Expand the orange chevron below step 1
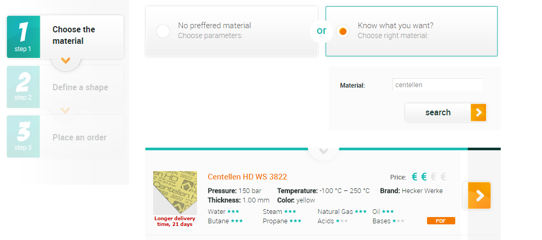 (65, 61)
